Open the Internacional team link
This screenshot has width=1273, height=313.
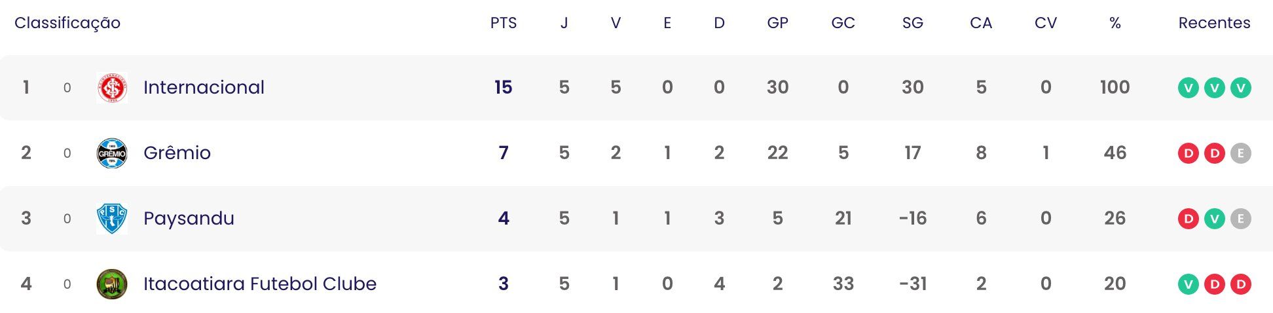204,87
